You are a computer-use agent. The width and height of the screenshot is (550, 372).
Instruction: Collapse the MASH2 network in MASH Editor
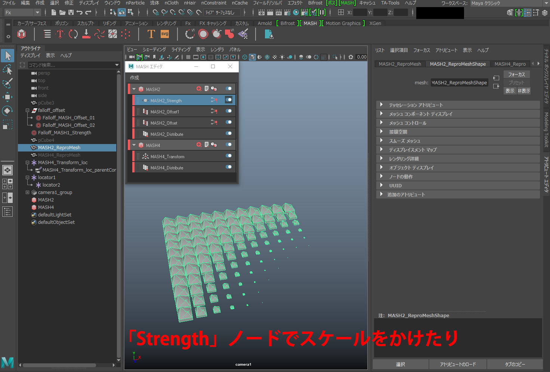click(134, 89)
